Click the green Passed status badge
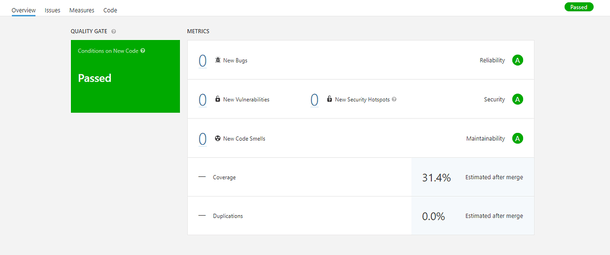610x255 pixels. [x=578, y=7]
